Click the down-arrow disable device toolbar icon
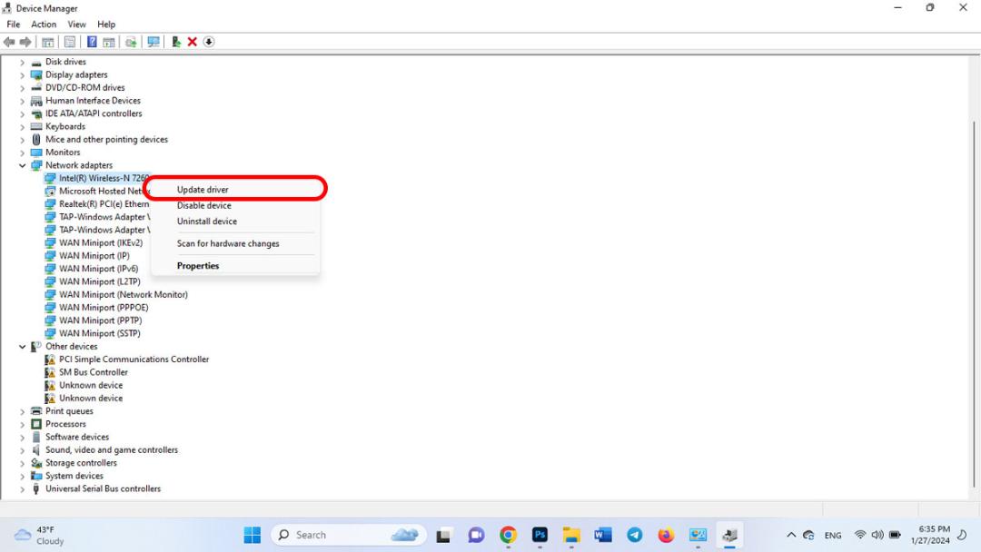 (209, 42)
